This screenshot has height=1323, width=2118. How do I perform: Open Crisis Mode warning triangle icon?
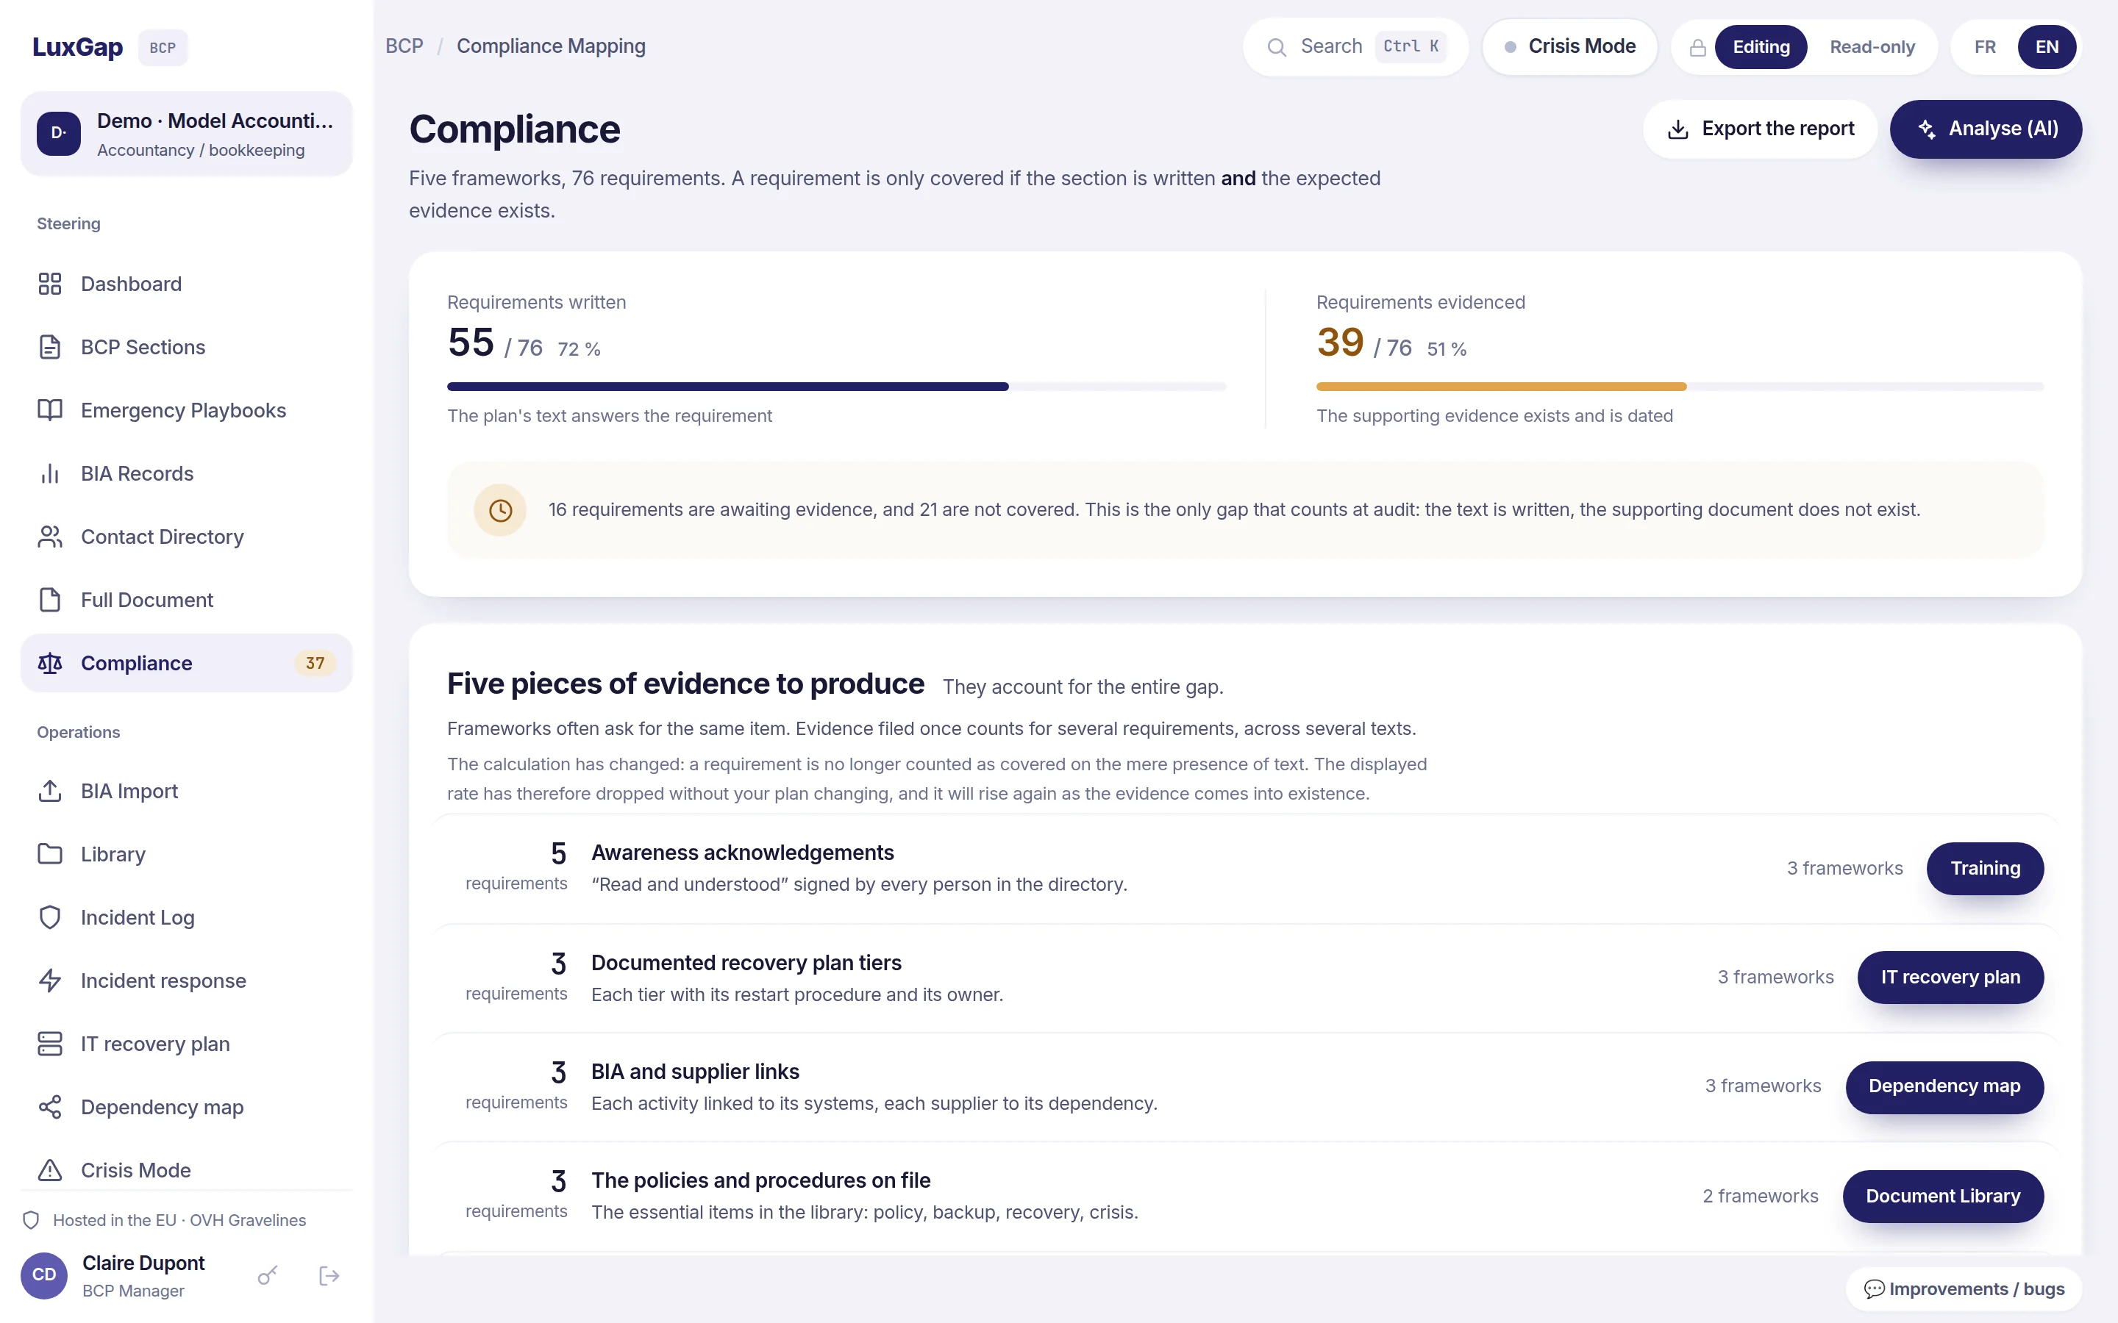point(50,1170)
